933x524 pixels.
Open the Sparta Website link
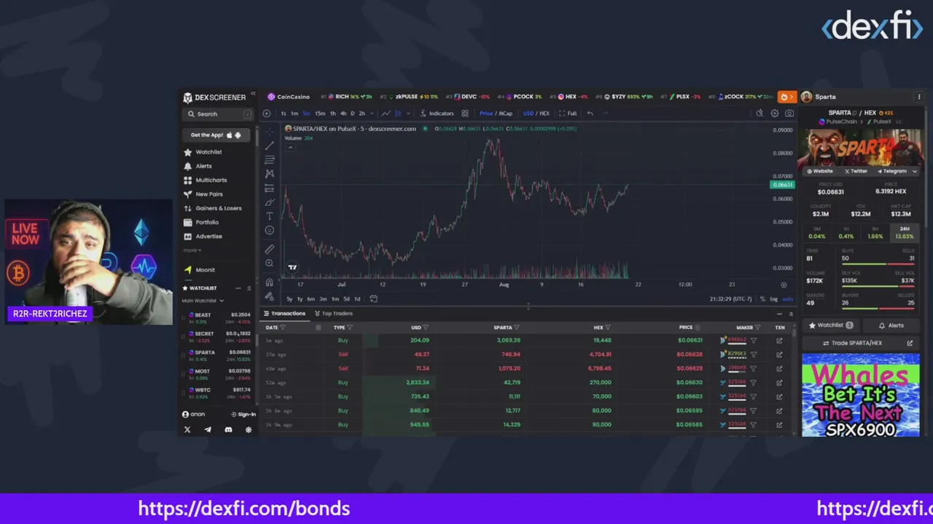pos(819,171)
